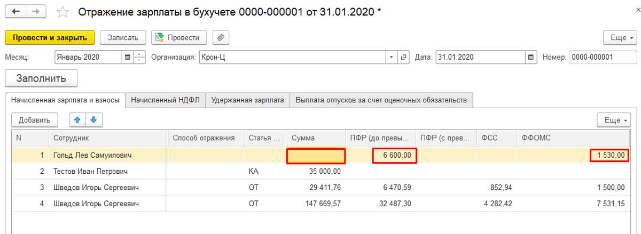641x234 pixels.
Task: Adjust the month using the stepper arrows
Action: [139, 57]
